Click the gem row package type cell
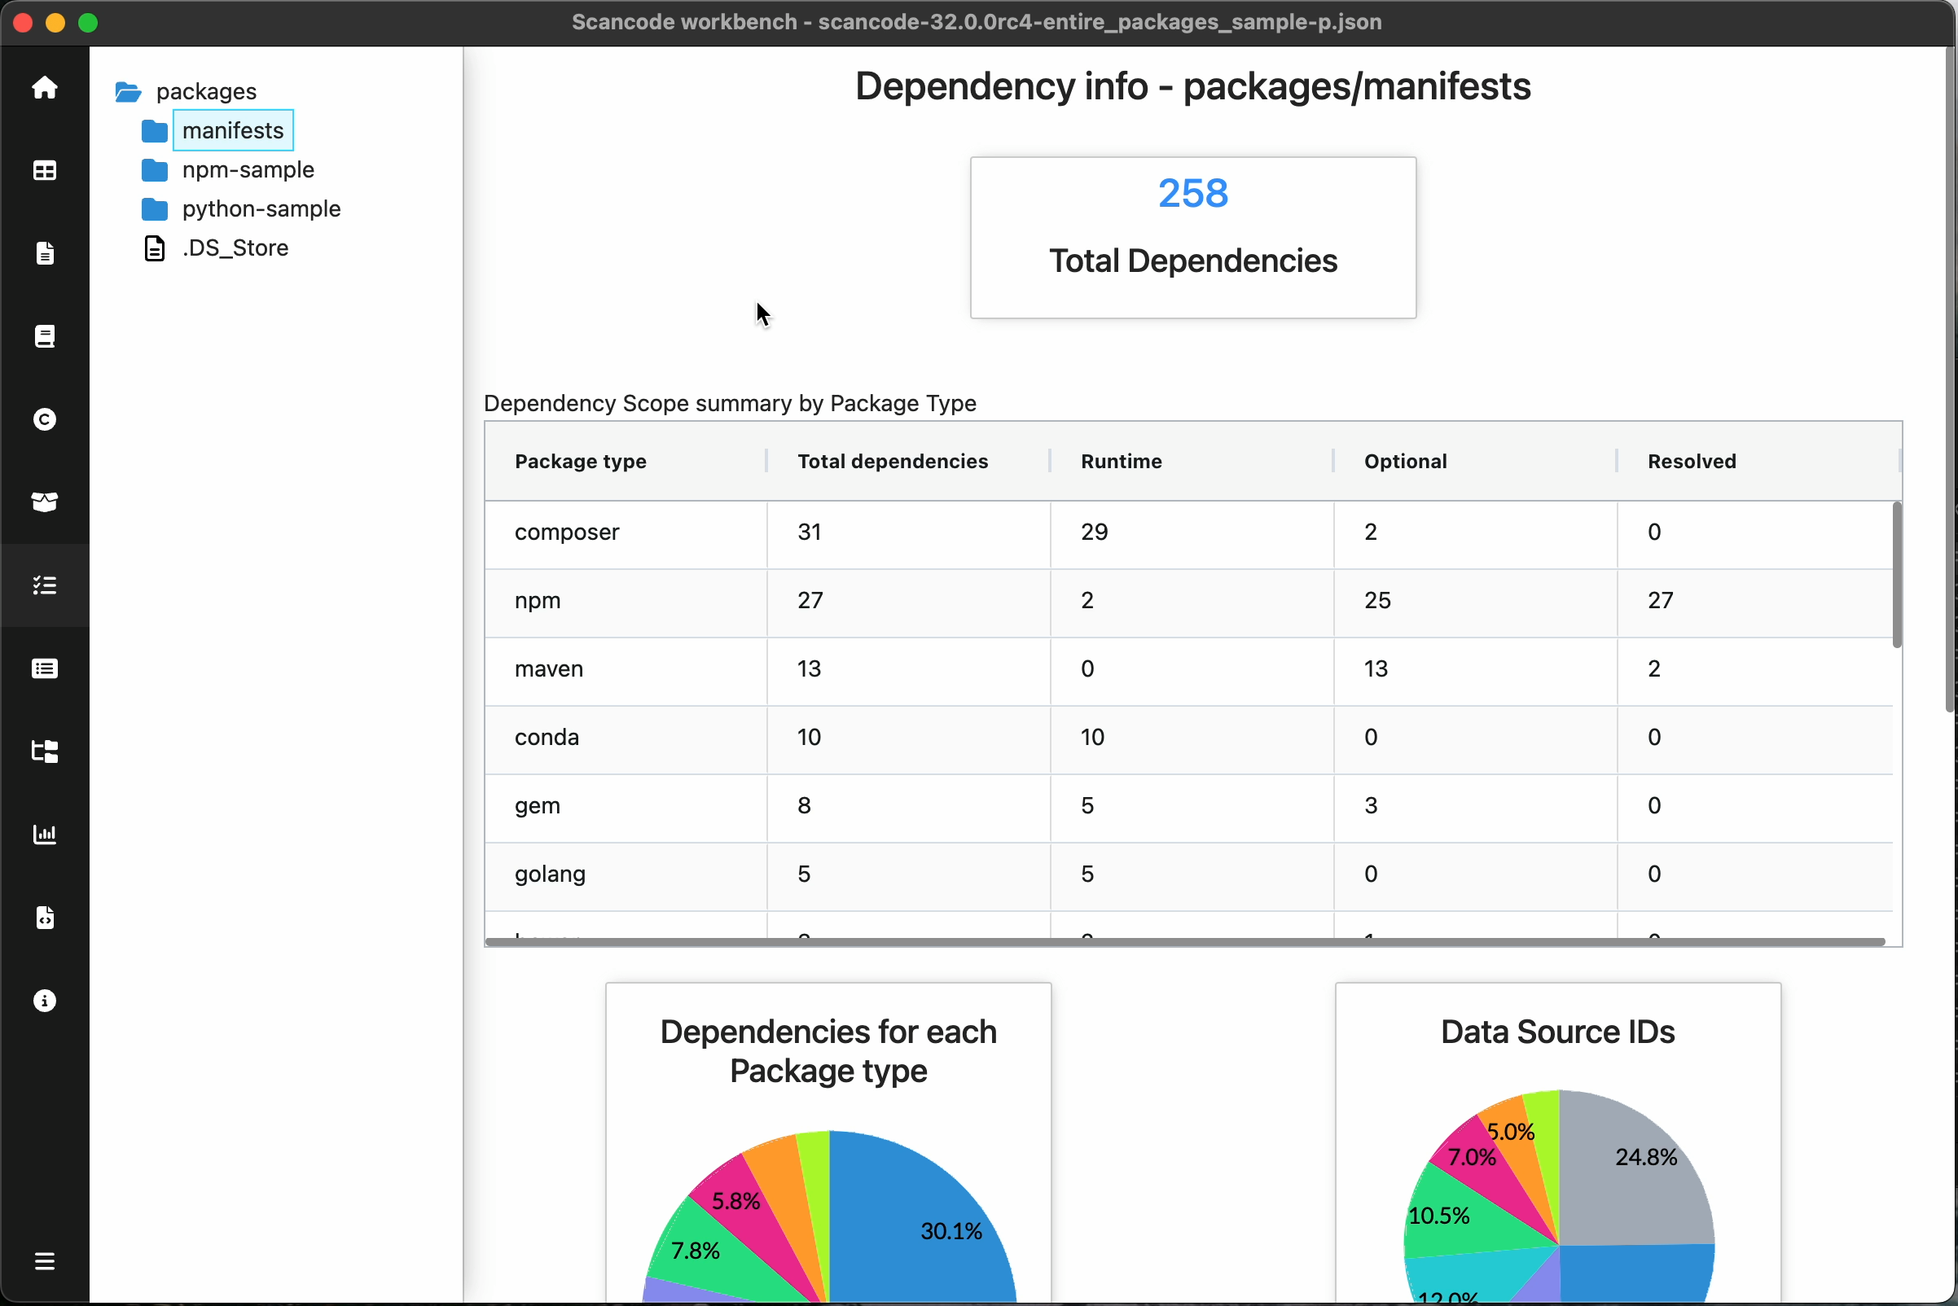Image resolution: width=1958 pixels, height=1306 pixels. pyautogui.click(x=626, y=805)
